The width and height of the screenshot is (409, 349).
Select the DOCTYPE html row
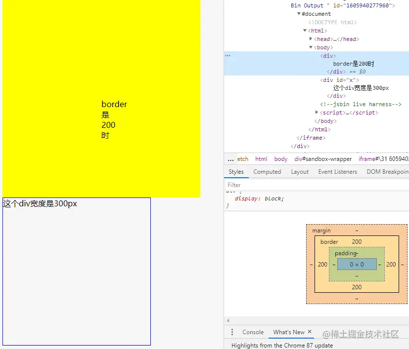[332, 22]
